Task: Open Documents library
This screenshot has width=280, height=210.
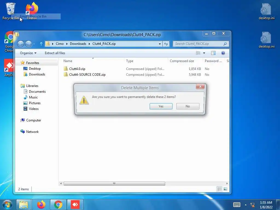Action: (37, 91)
